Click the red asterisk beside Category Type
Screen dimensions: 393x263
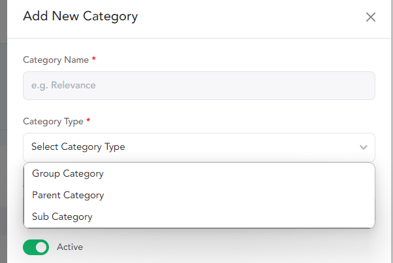click(x=88, y=120)
